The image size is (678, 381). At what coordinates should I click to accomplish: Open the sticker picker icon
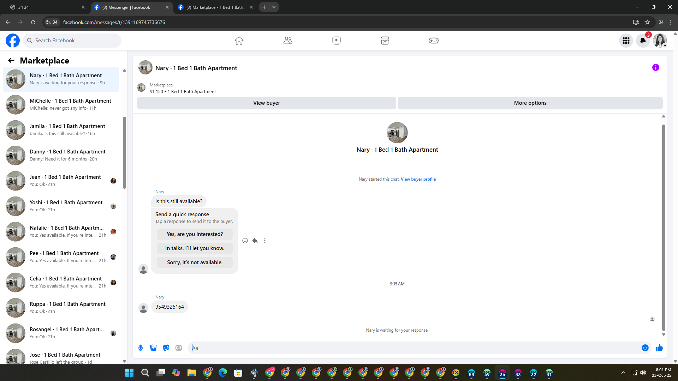166,348
